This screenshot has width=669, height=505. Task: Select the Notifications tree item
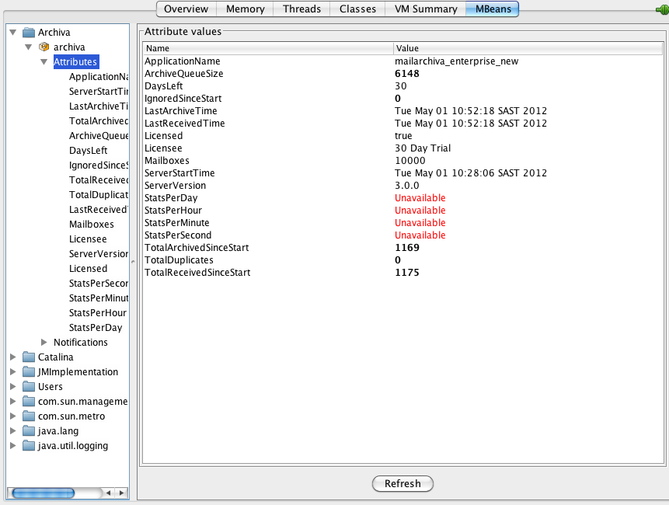pos(81,343)
